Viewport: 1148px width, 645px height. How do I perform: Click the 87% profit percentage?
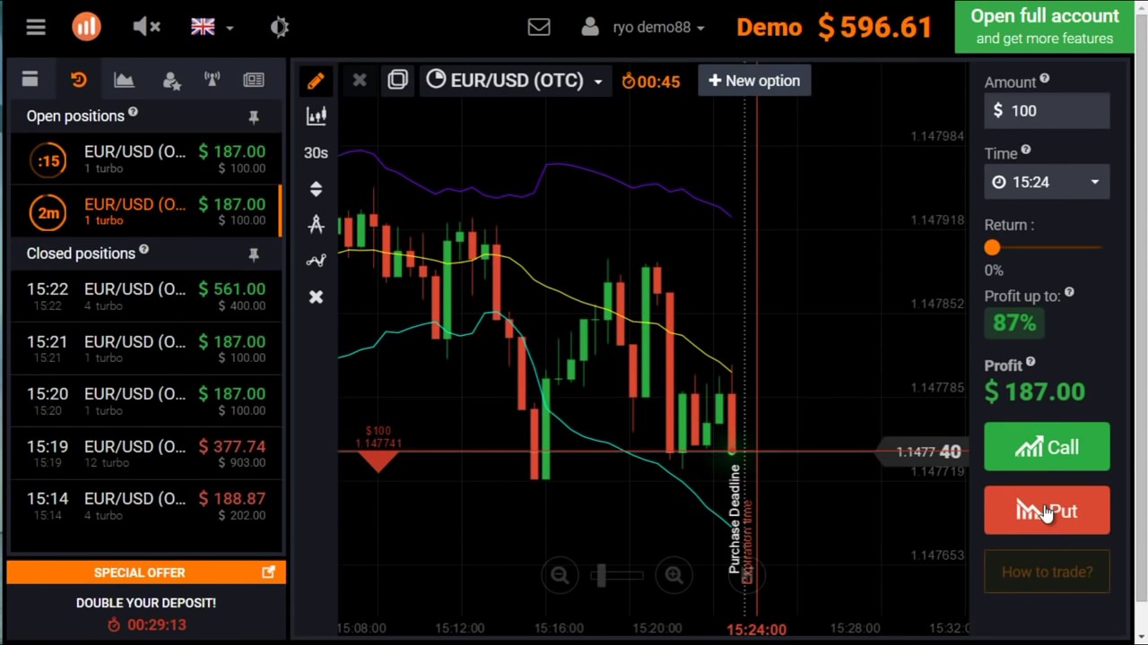[1014, 322]
